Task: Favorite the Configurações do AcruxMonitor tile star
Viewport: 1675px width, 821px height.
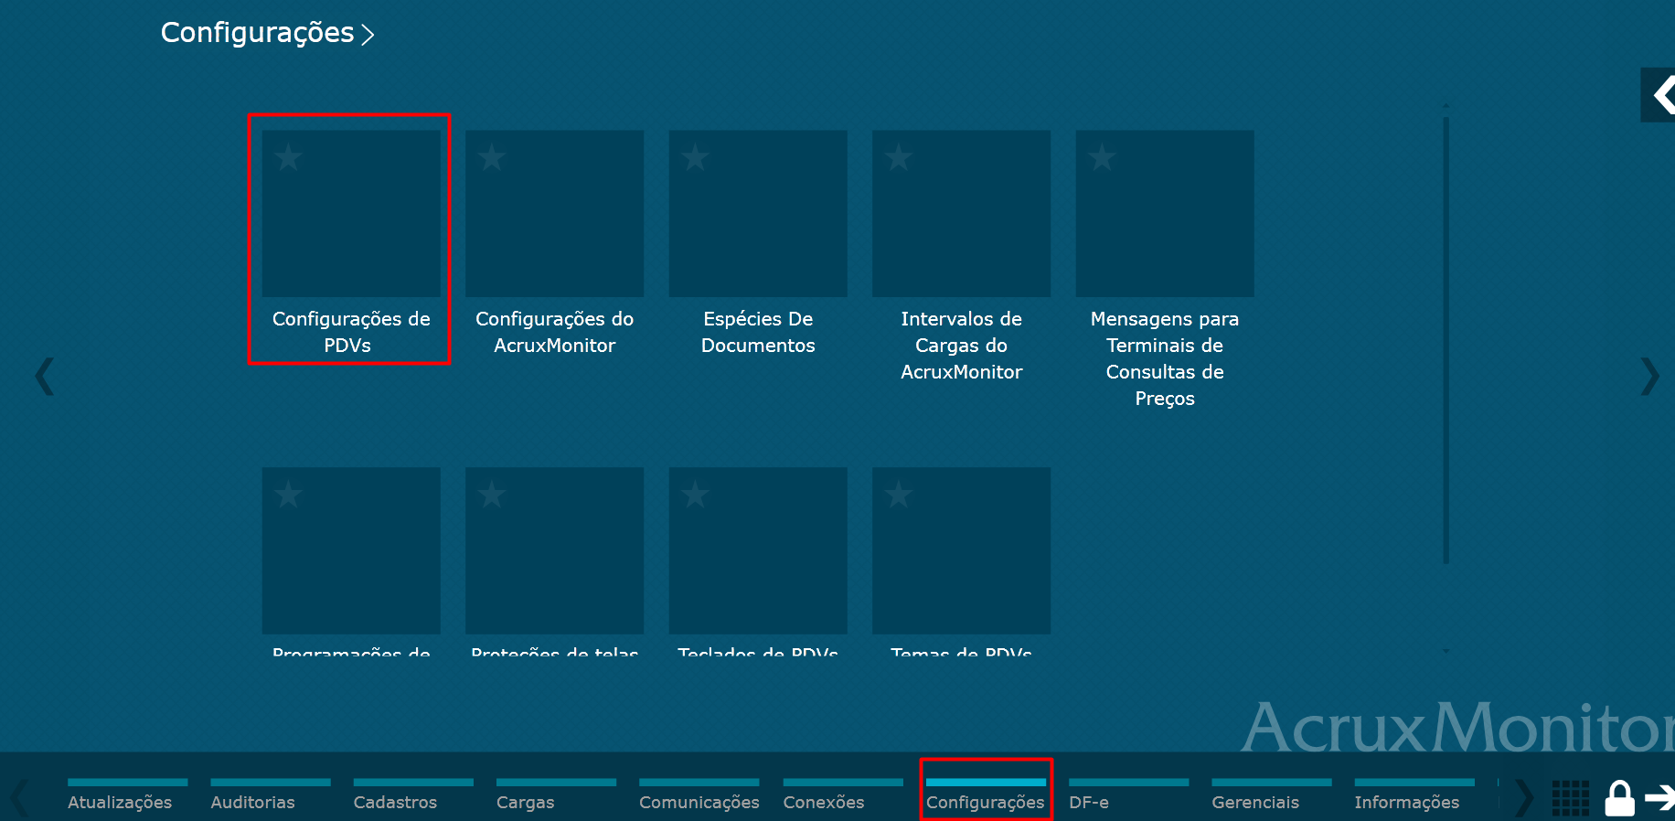Action: tap(492, 157)
